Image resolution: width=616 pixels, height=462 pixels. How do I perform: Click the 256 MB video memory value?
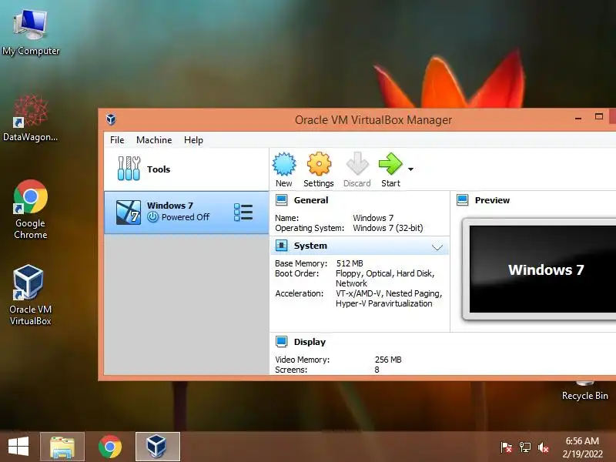coord(388,360)
